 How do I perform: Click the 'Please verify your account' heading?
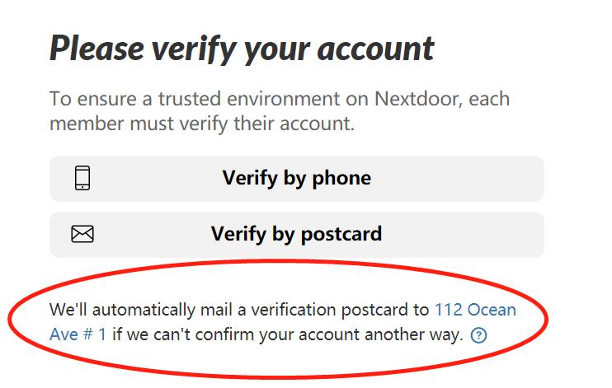coord(242,49)
